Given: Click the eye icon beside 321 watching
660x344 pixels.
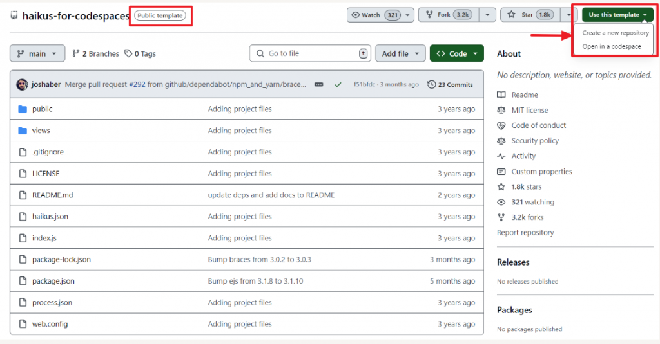Looking at the screenshot, I should pos(501,202).
